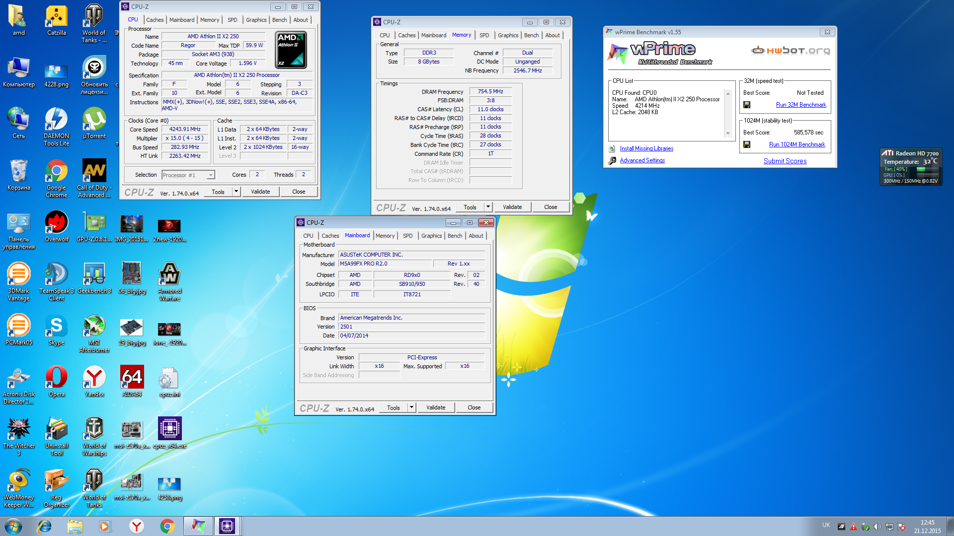Image resolution: width=954 pixels, height=536 pixels.
Task: Open cpuz_x64.exe desktop icon
Action: (x=170, y=433)
